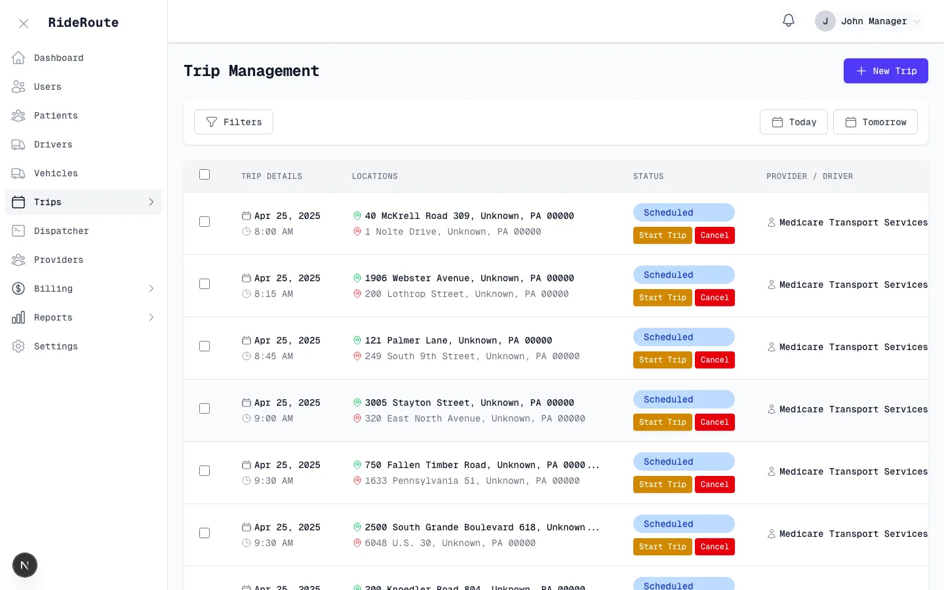Image resolution: width=944 pixels, height=590 pixels.
Task: Start Trip for 750 Fallen Timber Road
Action: (x=663, y=484)
